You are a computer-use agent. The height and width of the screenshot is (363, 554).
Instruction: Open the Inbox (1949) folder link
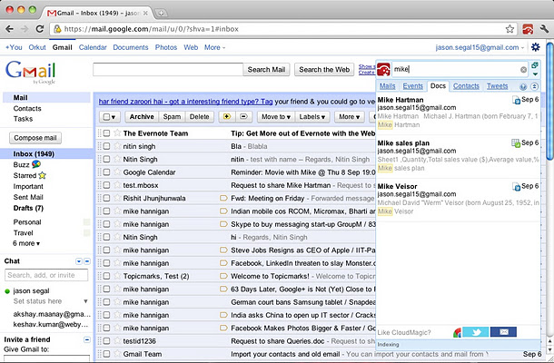click(34, 154)
